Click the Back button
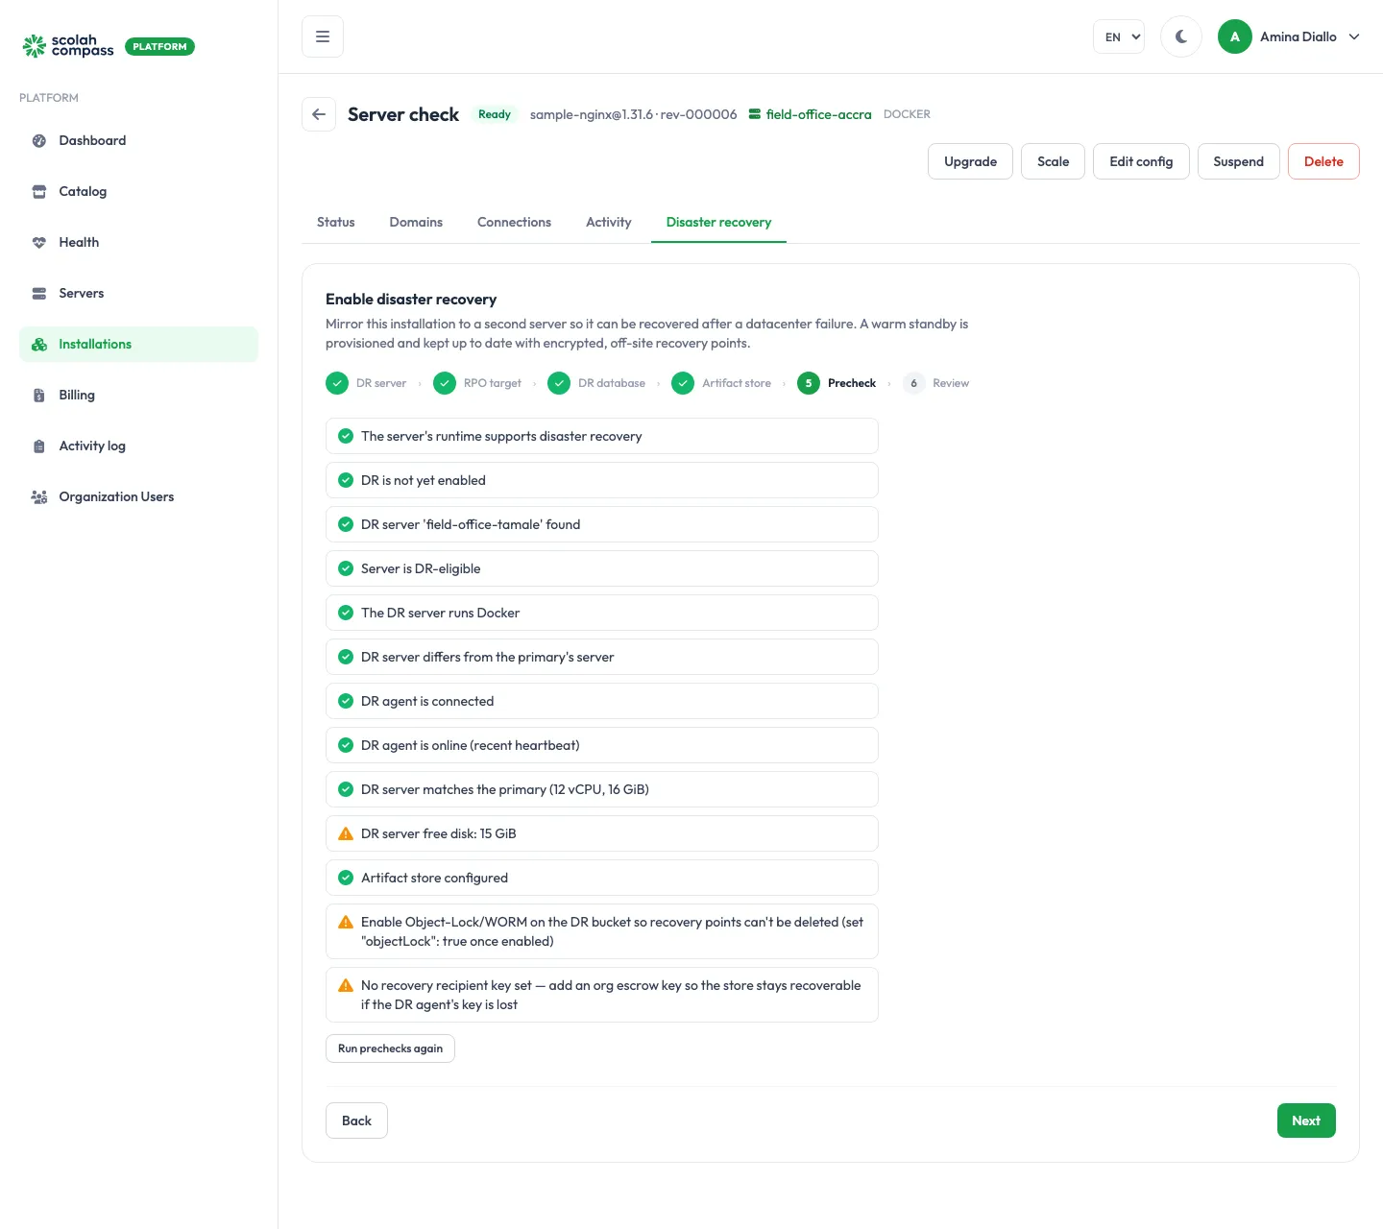The image size is (1383, 1229). (356, 1121)
